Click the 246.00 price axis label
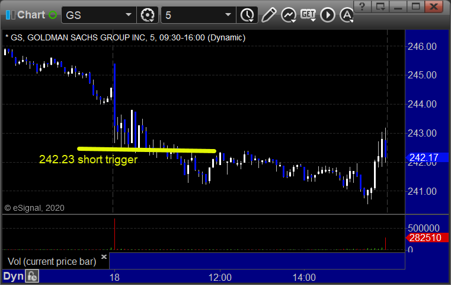Viewport: 451px width, 285px height. (x=422, y=46)
